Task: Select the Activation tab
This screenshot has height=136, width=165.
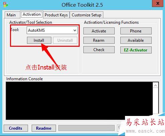Action: [x=32, y=14]
